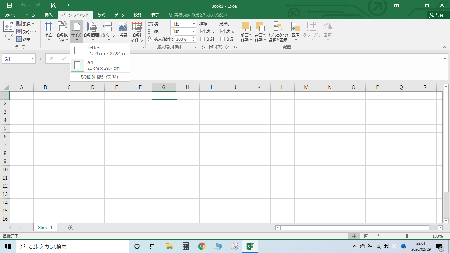Open the テーマ themes gallery
450x253 pixels.
coord(9,32)
